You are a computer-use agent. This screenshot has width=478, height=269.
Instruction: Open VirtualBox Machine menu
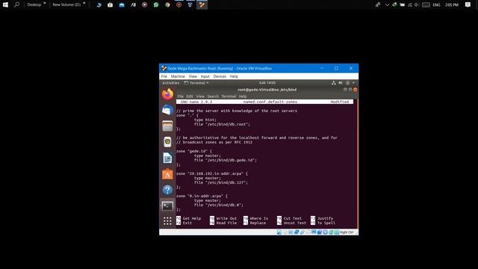[x=178, y=76]
